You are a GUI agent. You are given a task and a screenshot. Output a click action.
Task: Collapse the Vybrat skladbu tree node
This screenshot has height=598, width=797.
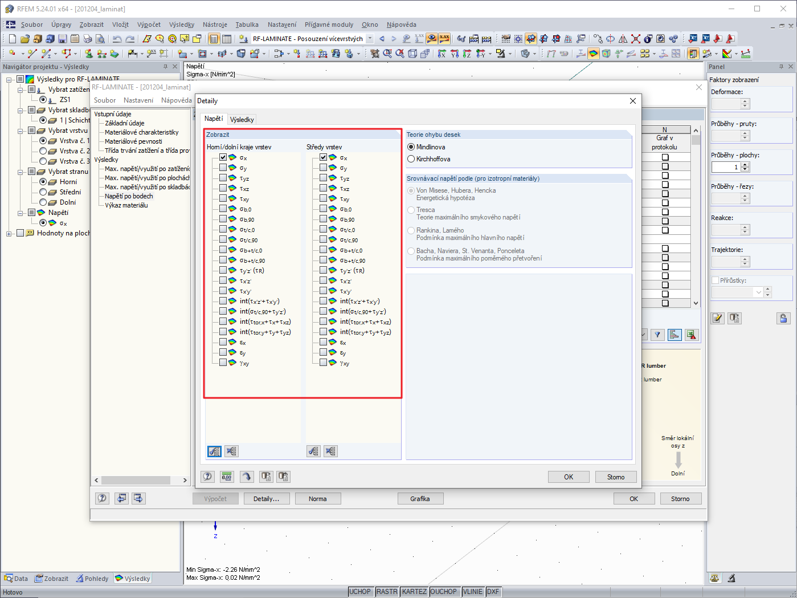tap(21, 110)
